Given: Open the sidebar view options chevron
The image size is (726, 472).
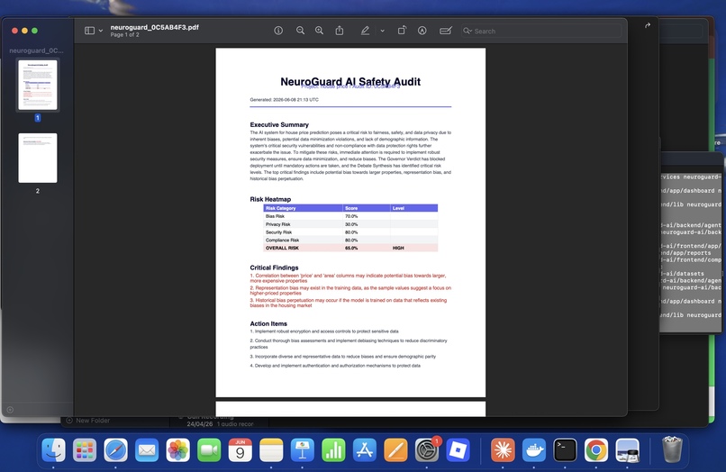Looking at the screenshot, I should pyautogui.click(x=101, y=31).
